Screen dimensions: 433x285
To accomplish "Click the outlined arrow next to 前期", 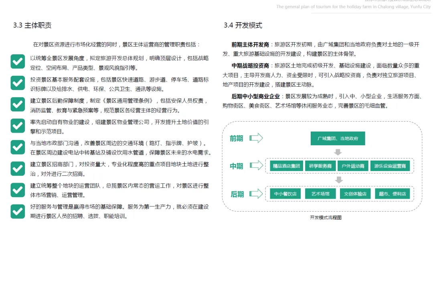I will pos(256,138).
